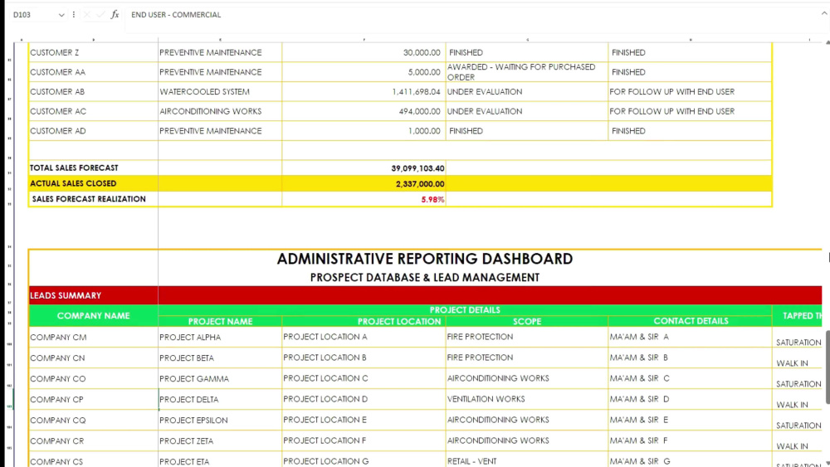
Task: Select the WATERCOOLED SYSTEM cell
Action: point(220,91)
